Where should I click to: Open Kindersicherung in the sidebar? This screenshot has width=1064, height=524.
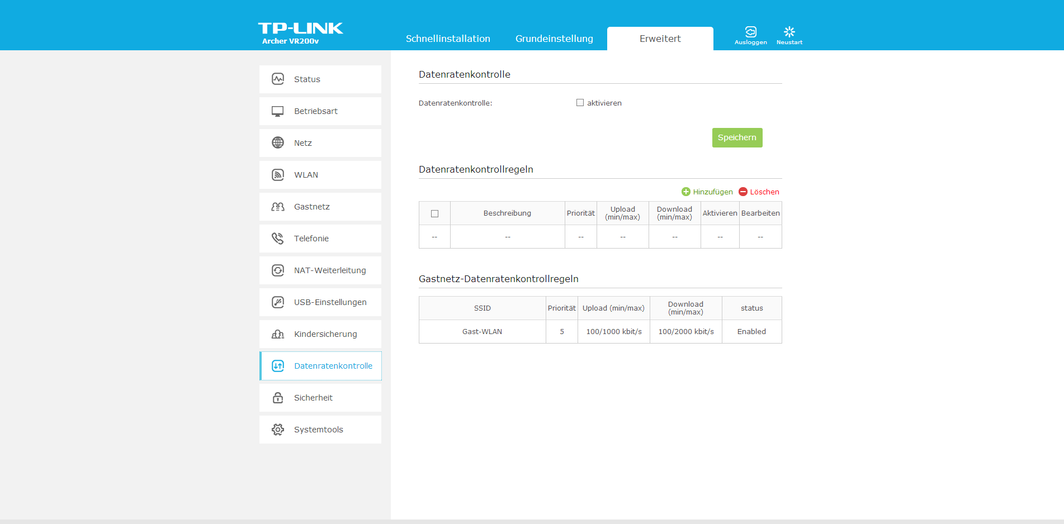point(325,334)
